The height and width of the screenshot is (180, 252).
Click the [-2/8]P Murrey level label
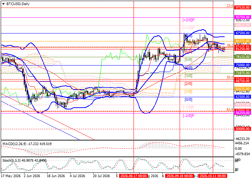coord(189,116)
